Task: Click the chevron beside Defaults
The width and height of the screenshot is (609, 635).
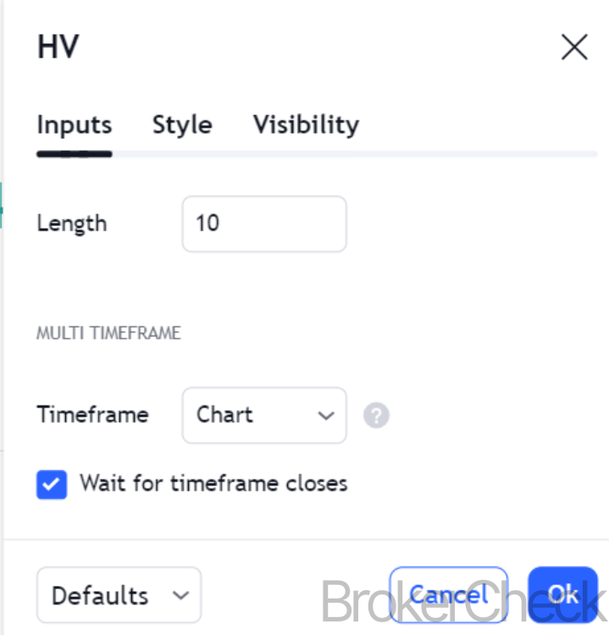Action: (x=180, y=595)
